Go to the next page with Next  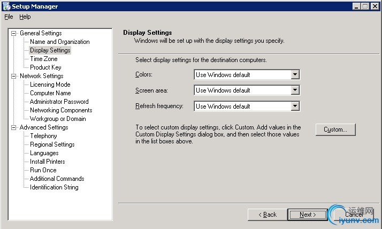307,215
